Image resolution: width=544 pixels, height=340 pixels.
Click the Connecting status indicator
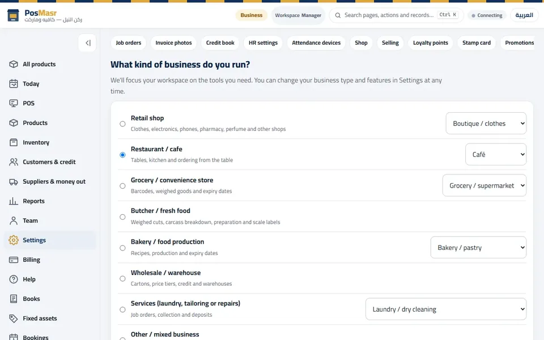487,15
